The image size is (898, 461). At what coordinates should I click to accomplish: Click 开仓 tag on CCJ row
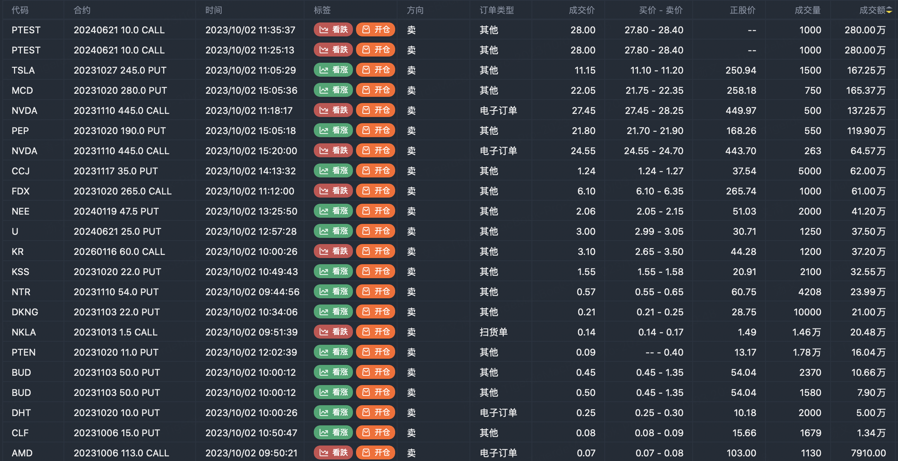click(375, 171)
